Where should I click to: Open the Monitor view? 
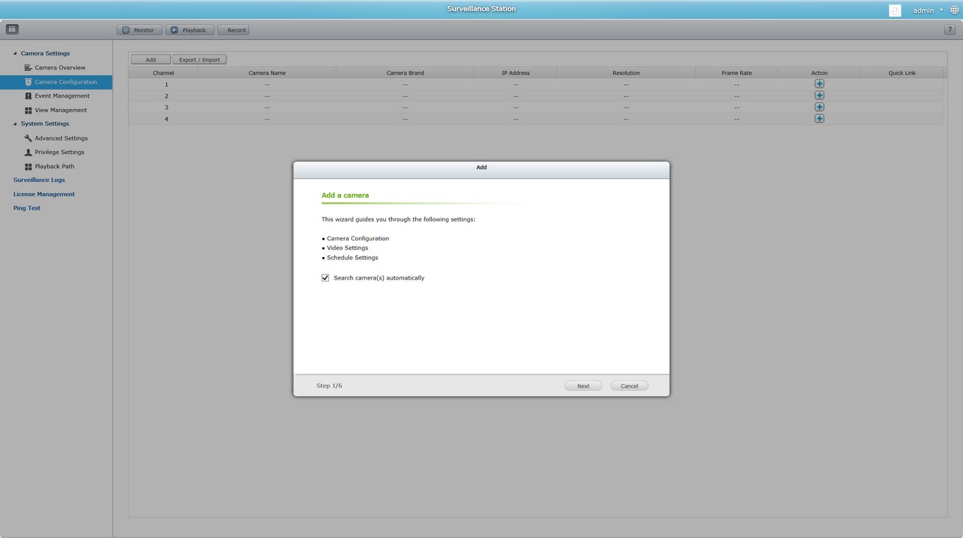[139, 30]
